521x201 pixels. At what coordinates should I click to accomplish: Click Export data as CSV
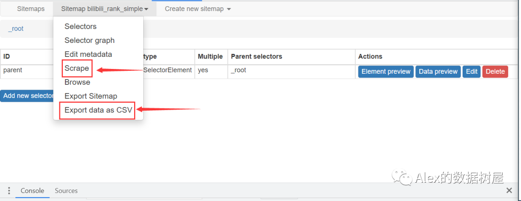point(98,110)
